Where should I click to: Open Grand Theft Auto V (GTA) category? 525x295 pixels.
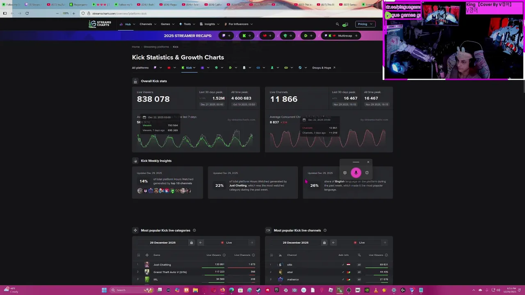pyautogui.click(x=196, y=272)
